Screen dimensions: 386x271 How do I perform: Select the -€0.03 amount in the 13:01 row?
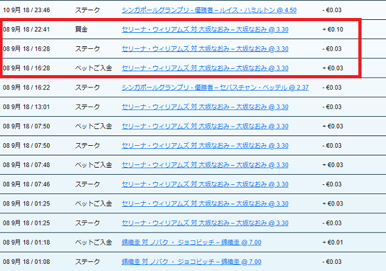[332, 107]
